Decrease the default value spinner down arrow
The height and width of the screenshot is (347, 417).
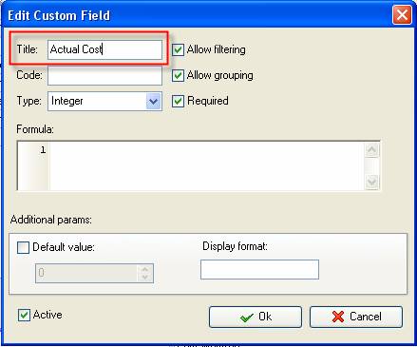[145, 277]
